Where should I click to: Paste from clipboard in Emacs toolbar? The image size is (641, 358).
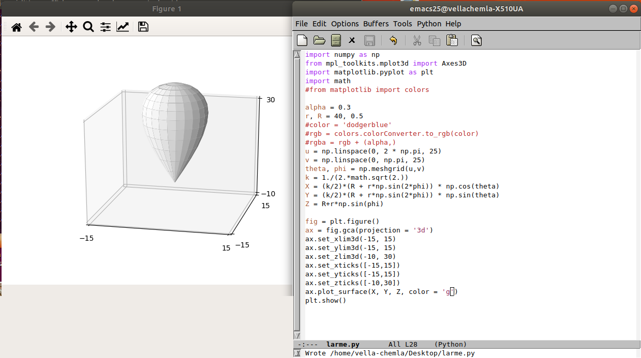(452, 40)
